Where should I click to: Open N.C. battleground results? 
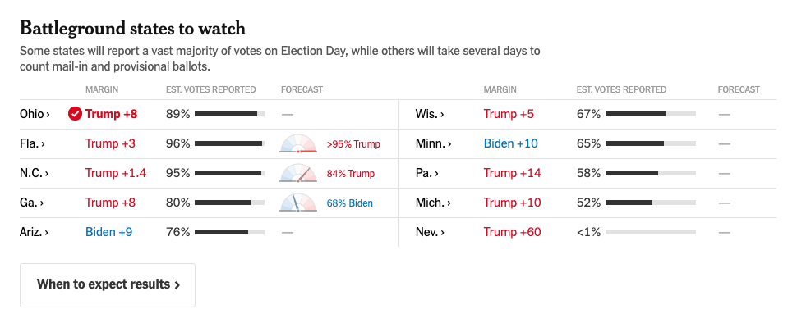click(34, 173)
